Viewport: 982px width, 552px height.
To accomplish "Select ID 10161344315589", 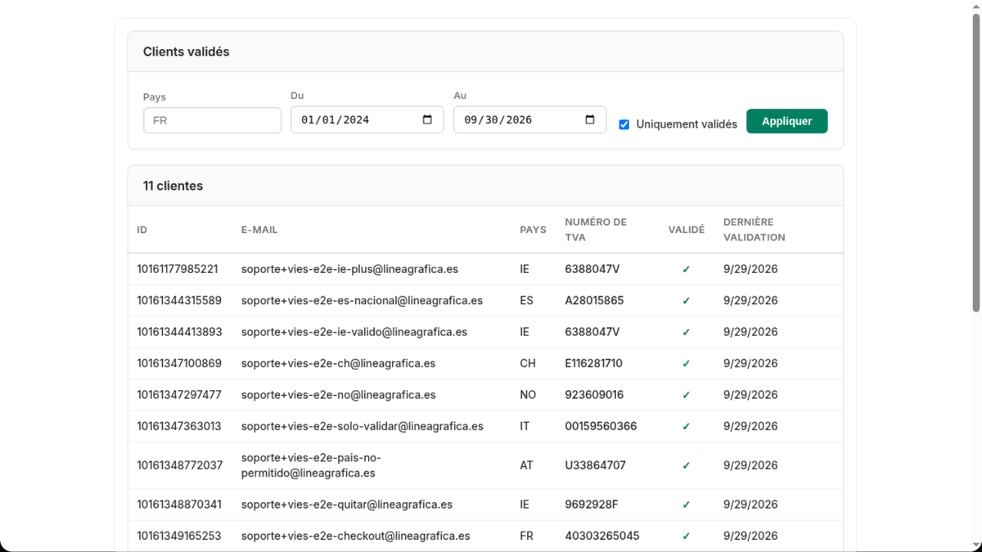I will [x=179, y=300].
